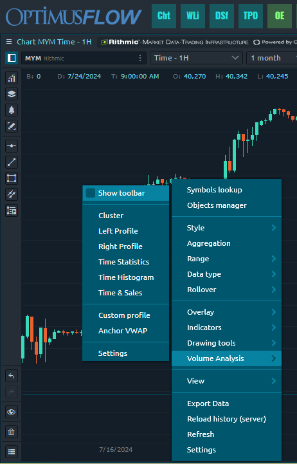Screen dimensions: 297x464
Task: Select Time Statistics menu entry
Action: (126, 262)
